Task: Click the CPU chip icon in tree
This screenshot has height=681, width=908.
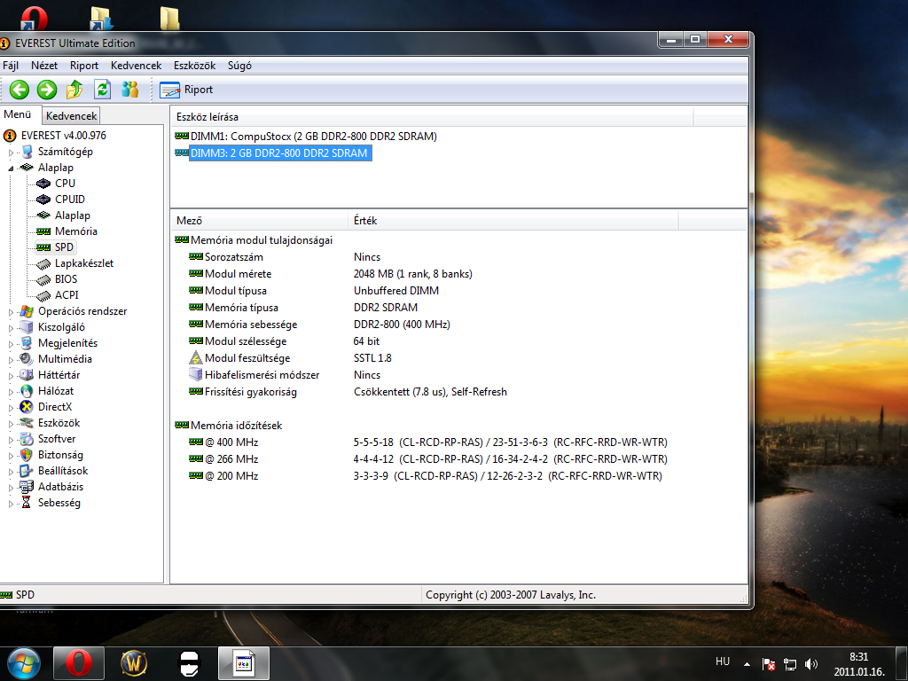Action: 43,184
